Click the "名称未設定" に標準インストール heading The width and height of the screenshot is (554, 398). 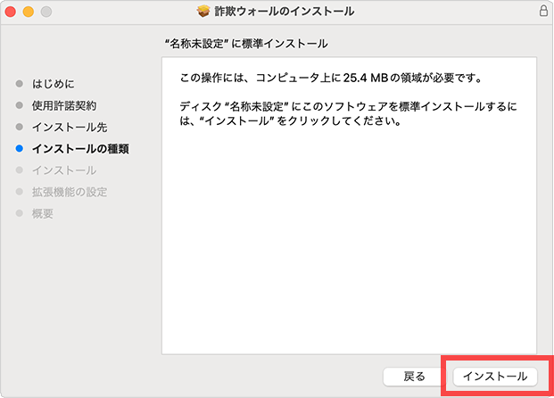[246, 43]
